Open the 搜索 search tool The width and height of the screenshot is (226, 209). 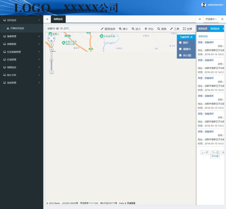tap(162, 29)
